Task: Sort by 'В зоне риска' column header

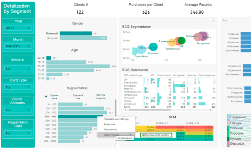Action: [x=164, y=75]
